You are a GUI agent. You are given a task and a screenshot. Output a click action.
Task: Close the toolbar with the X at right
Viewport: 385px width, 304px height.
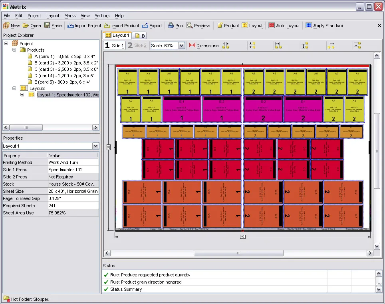(x=379, y=25)
